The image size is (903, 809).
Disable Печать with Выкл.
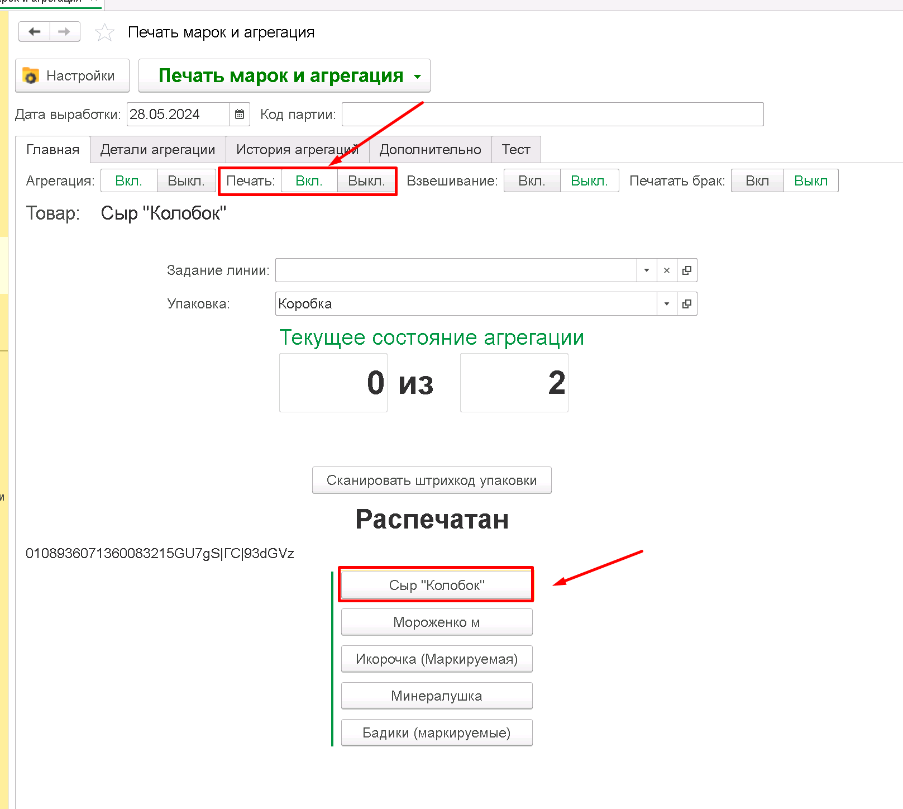pos(366,181)
